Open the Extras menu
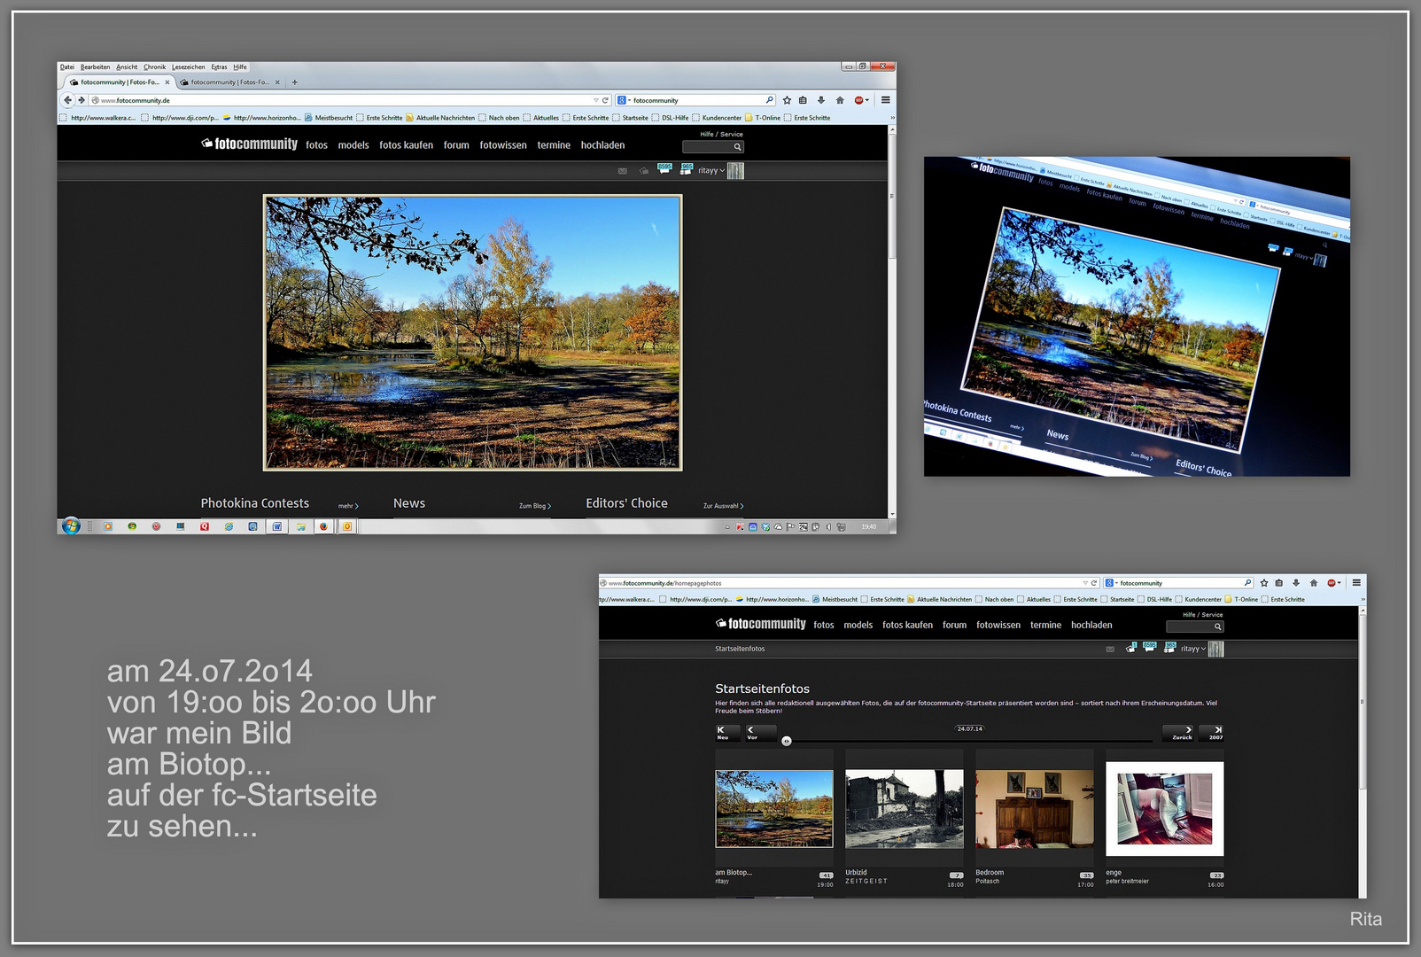1421x957 pixels. tap(219, 67)
